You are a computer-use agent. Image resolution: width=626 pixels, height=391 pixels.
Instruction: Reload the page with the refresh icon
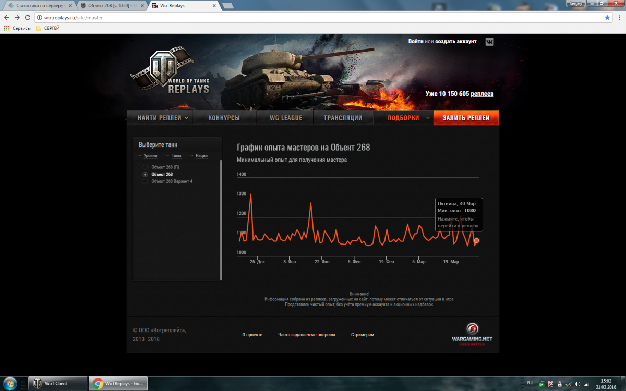[x=28, y=17]
